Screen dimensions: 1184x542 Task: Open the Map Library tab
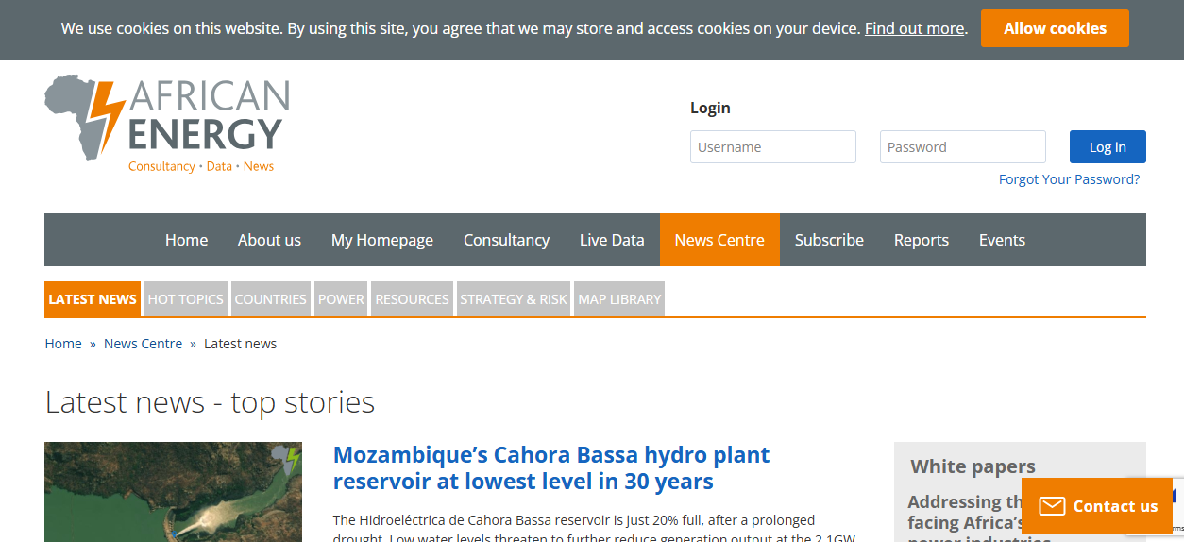pos(619,299)
